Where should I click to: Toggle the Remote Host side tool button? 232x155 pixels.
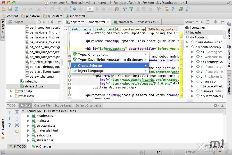pos(229,56)
